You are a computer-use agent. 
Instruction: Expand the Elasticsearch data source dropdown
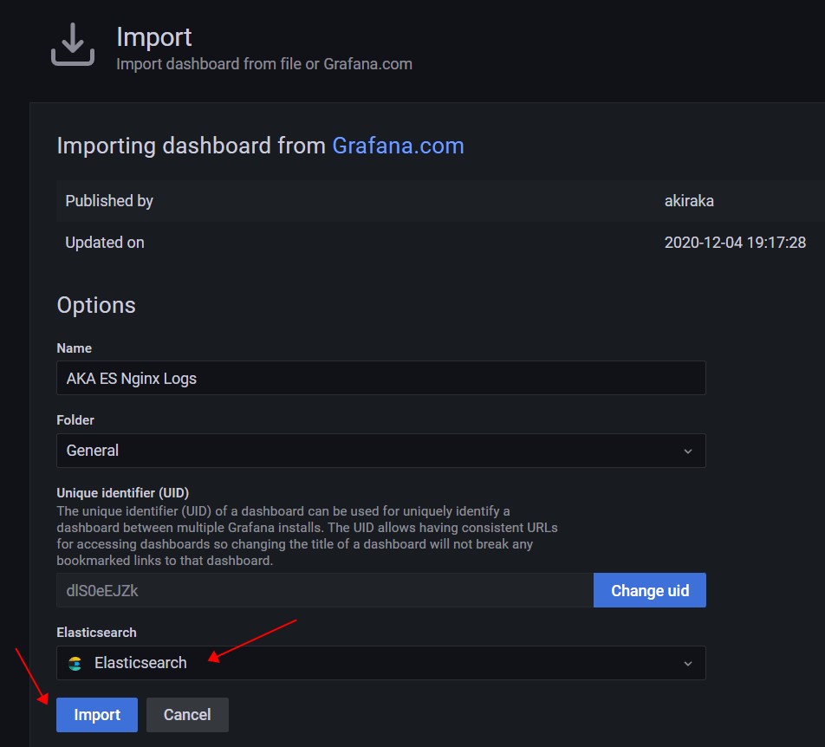(x=381, y=663)
